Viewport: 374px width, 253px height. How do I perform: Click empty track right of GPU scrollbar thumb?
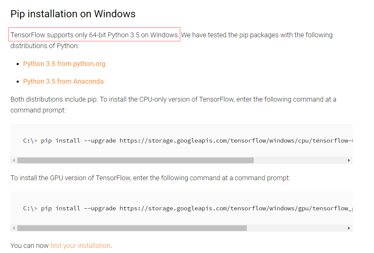(296, 228)
